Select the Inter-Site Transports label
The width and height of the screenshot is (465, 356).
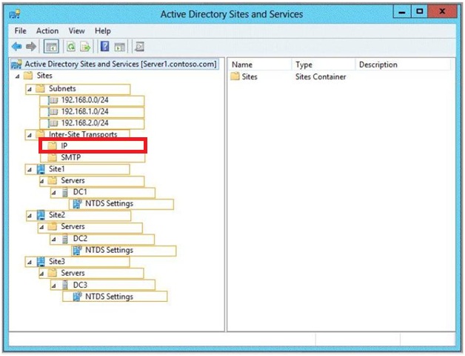coord(83,134)
